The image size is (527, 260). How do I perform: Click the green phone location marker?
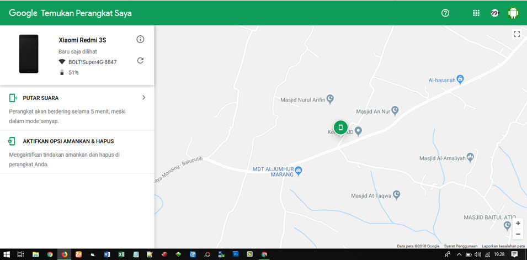(x=340, y=128)
